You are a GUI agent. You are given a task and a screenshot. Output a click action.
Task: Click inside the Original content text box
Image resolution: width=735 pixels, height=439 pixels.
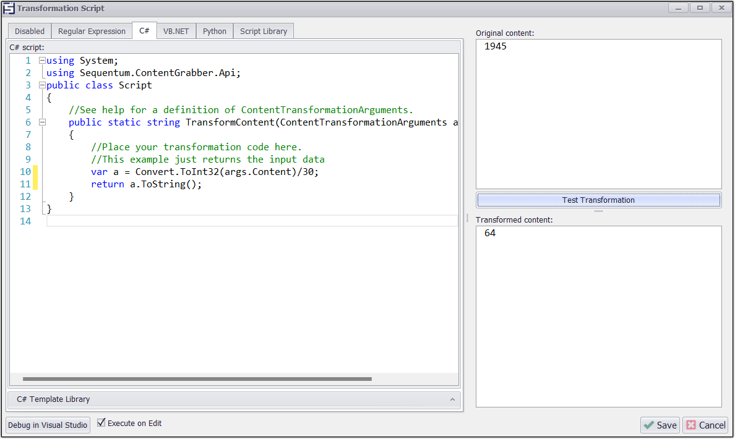click(598, 114)
